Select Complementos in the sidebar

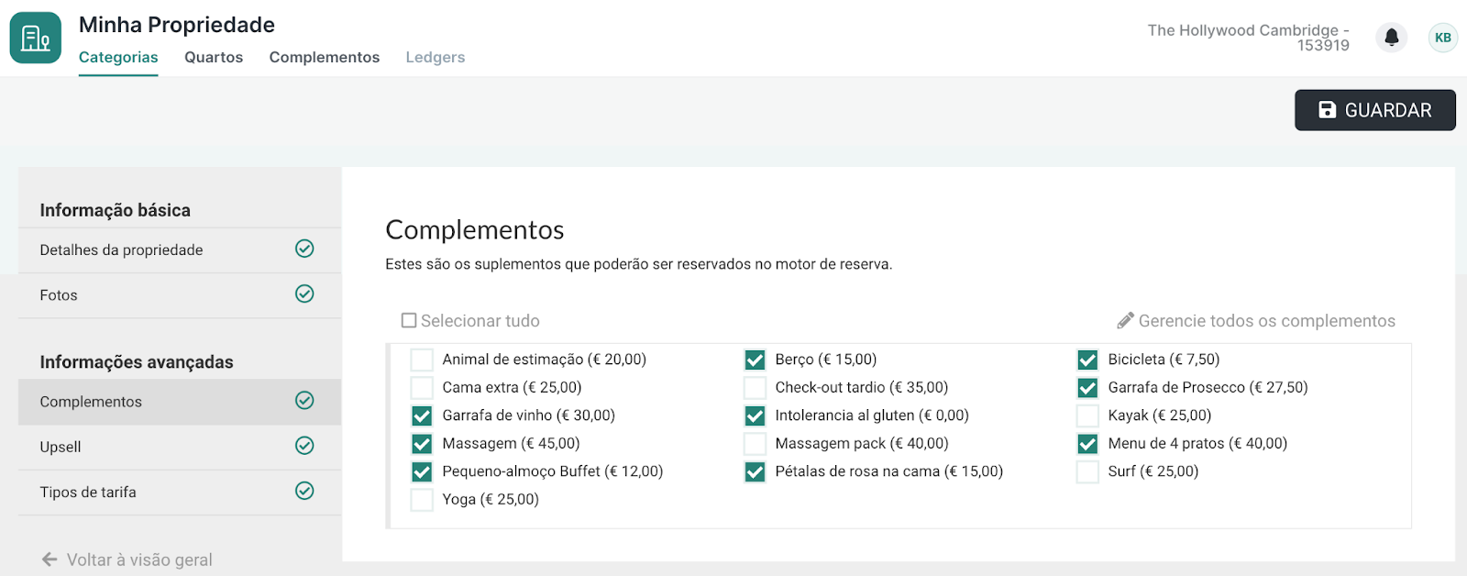point(180,402)
